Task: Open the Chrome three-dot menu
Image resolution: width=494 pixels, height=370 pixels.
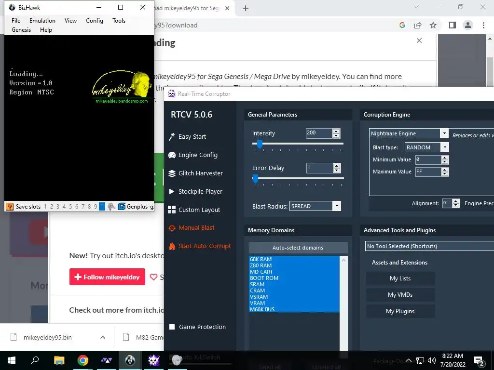Action: 483,25
